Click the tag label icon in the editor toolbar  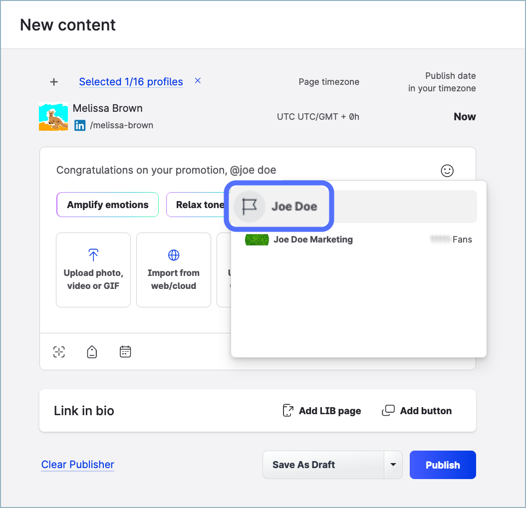point(92,352)
